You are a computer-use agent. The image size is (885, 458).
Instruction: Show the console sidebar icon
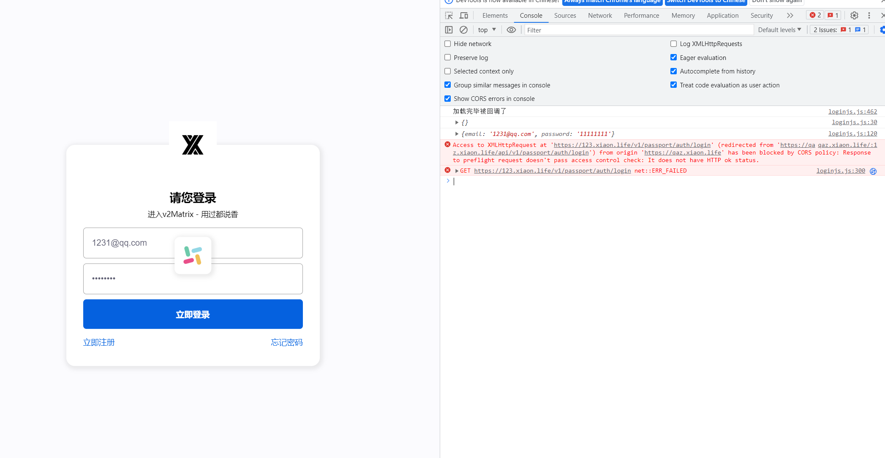point(449,30)
